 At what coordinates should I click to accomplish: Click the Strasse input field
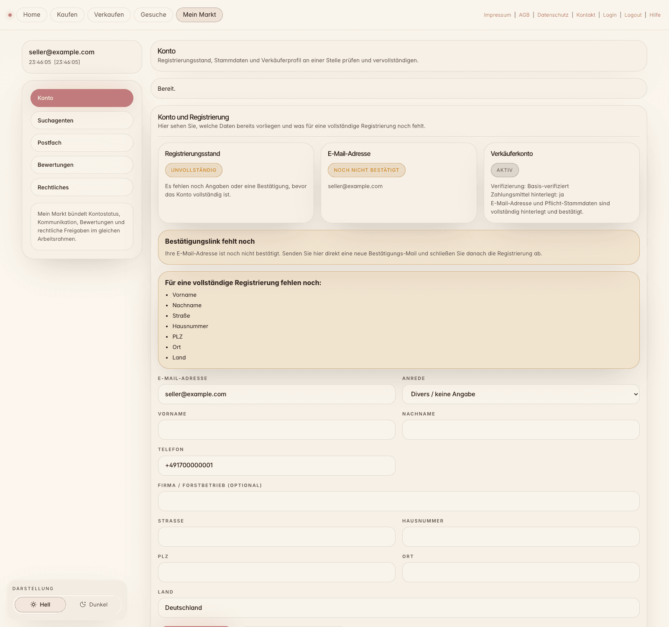point(276,537)
